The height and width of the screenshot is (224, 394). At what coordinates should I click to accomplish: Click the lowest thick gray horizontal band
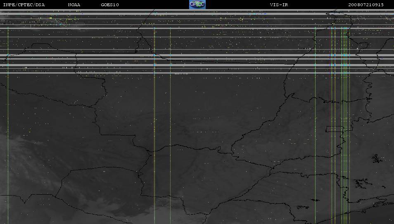pos(197,73)
